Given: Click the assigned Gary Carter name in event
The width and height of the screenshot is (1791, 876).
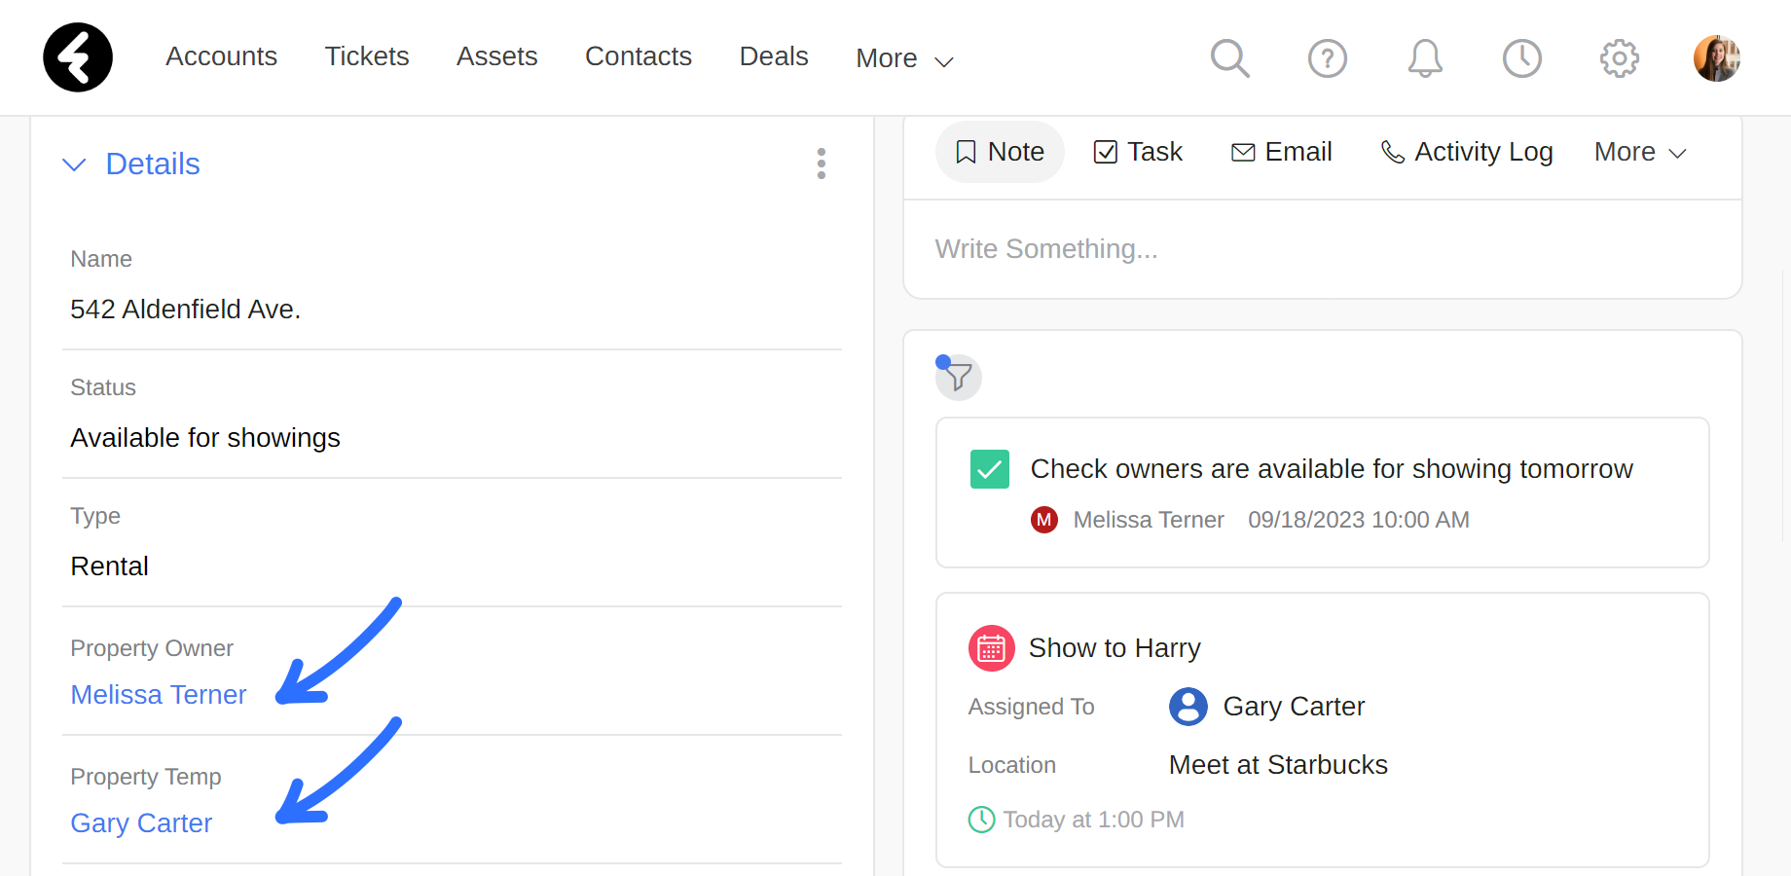Looking at the screenshot, I should (1294, 707).
